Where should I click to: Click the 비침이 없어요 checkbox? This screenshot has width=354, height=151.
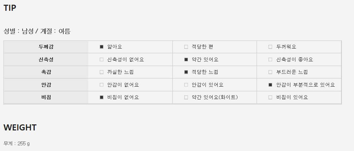click(102, 97)
